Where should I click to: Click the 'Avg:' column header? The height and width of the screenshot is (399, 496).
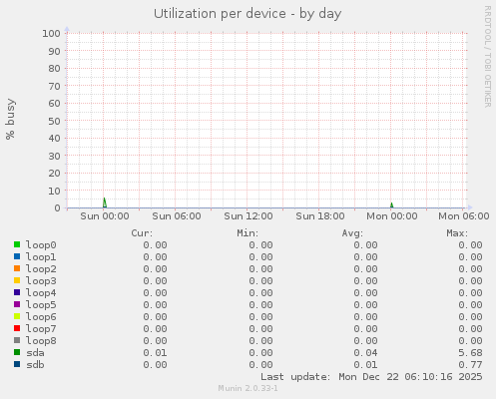pos(352,233)
